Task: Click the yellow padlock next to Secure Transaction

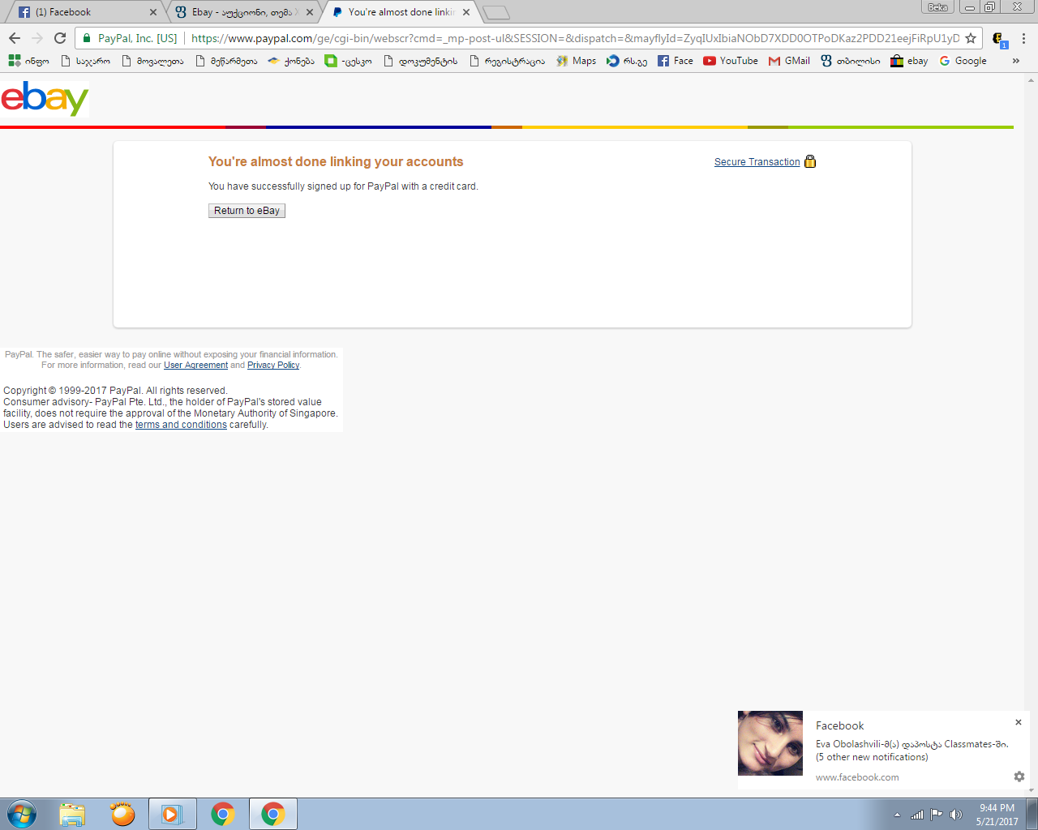Action: pyautogui.click(x=810, y=161)
